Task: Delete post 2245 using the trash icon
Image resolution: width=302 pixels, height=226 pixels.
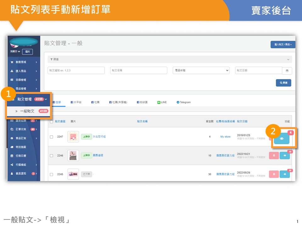Action: [x=274, y=174]
